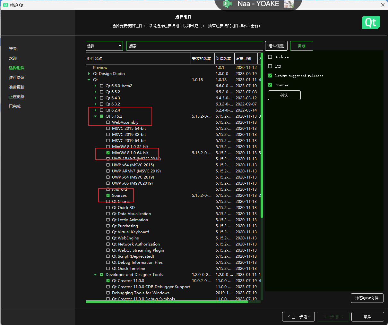The image size is (388, 325).
Task: Click the 取消 cancel button
Action: click(x=368, y=317)
